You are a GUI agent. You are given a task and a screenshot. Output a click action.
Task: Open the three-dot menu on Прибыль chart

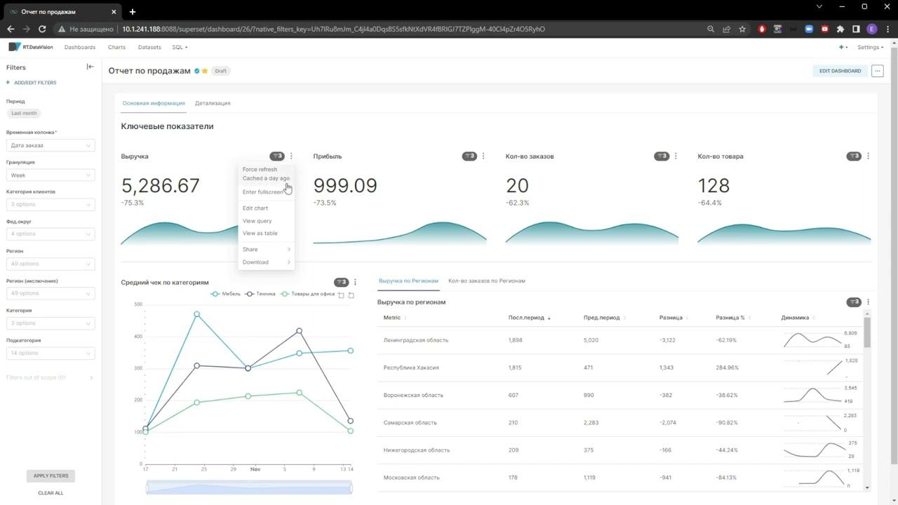pos(483,156)
